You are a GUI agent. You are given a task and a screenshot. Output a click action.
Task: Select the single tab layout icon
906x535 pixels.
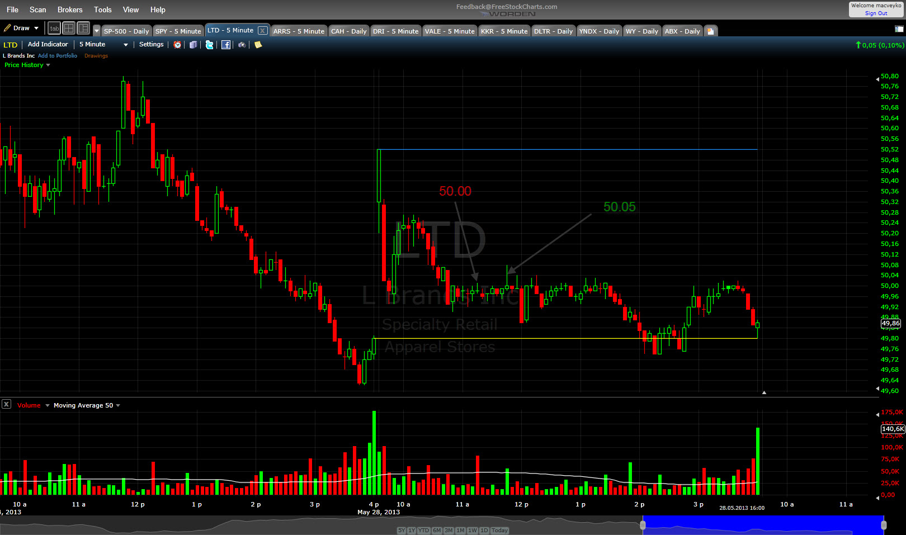pos(54,28)
